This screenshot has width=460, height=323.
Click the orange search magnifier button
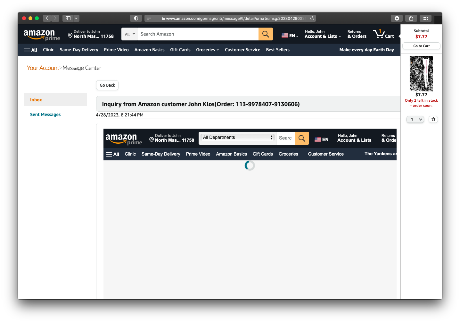click(x=265, y=34)
